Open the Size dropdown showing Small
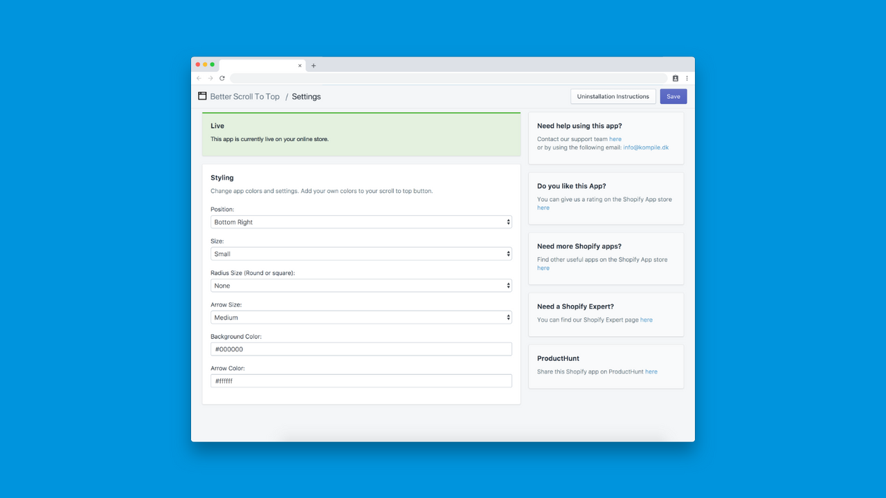The width and height of the screenshot is (886, 498). tap(361, 254)
